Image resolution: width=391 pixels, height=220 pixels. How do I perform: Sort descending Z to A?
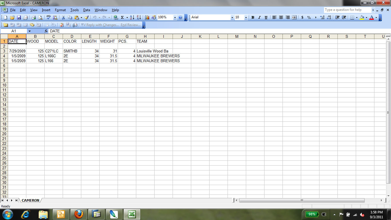click(x=139, y=17)
